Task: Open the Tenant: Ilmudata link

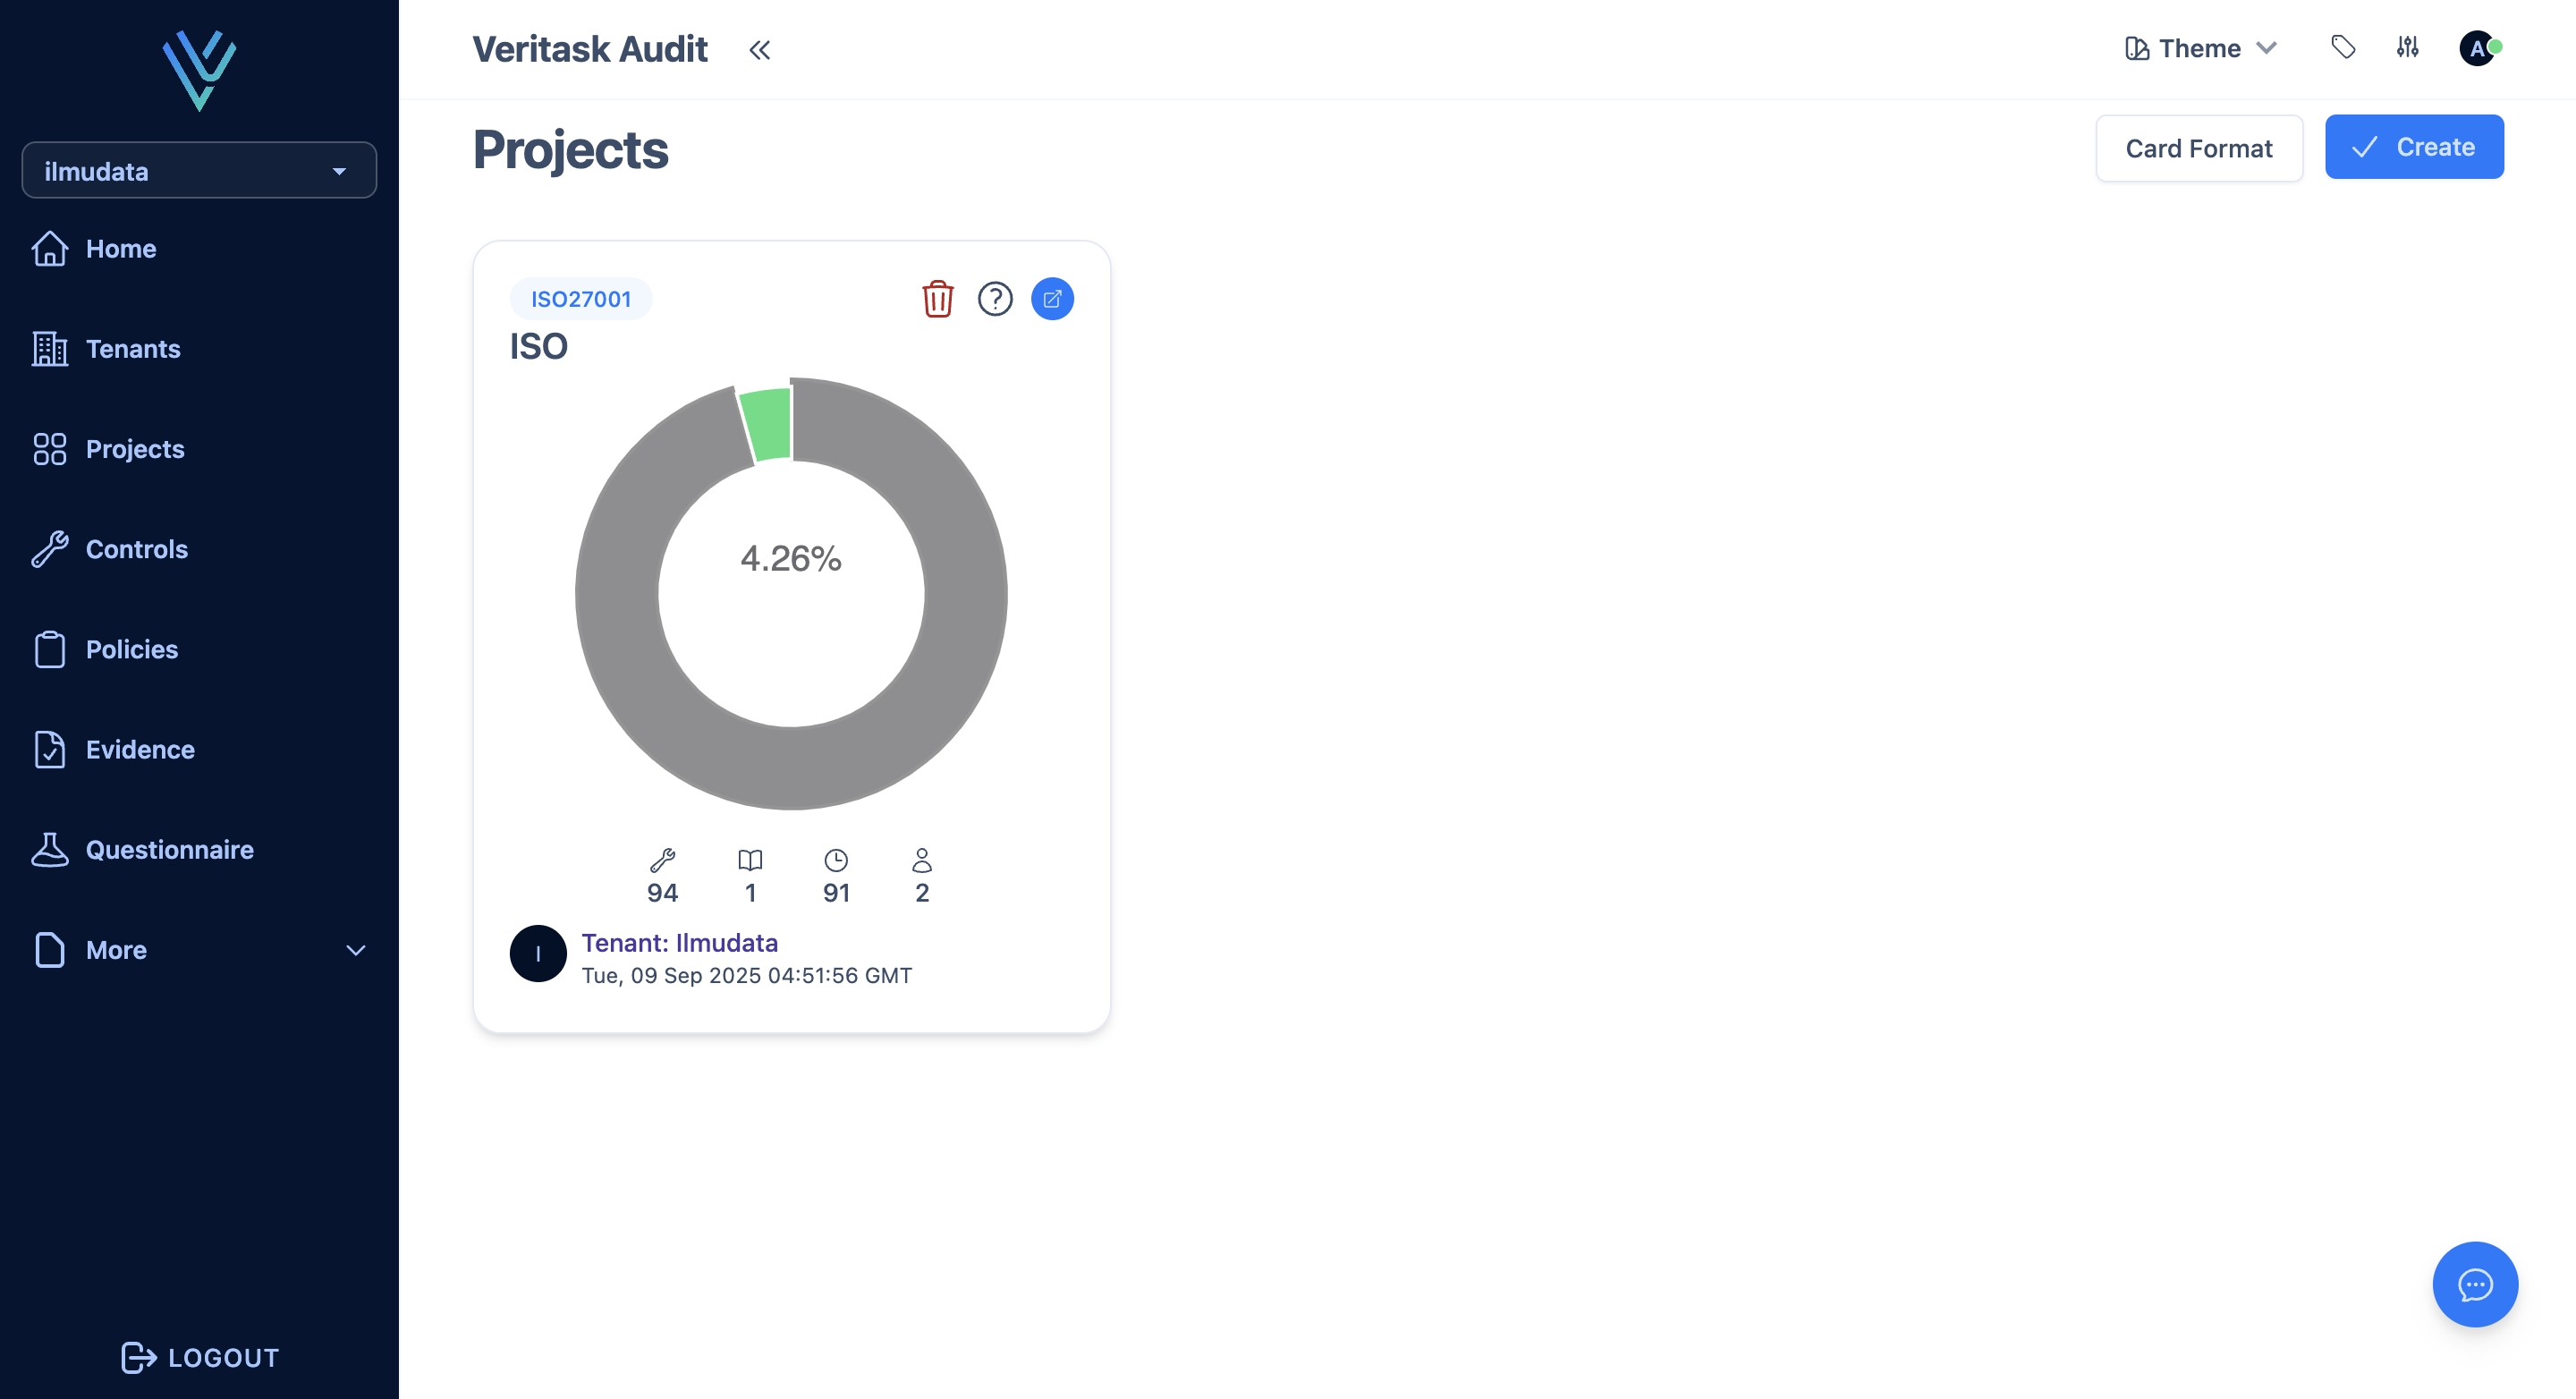Action: pos(680,943)
